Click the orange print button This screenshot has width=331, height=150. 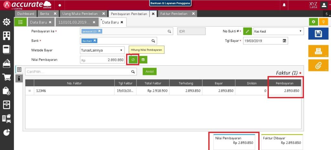(318, 51)
